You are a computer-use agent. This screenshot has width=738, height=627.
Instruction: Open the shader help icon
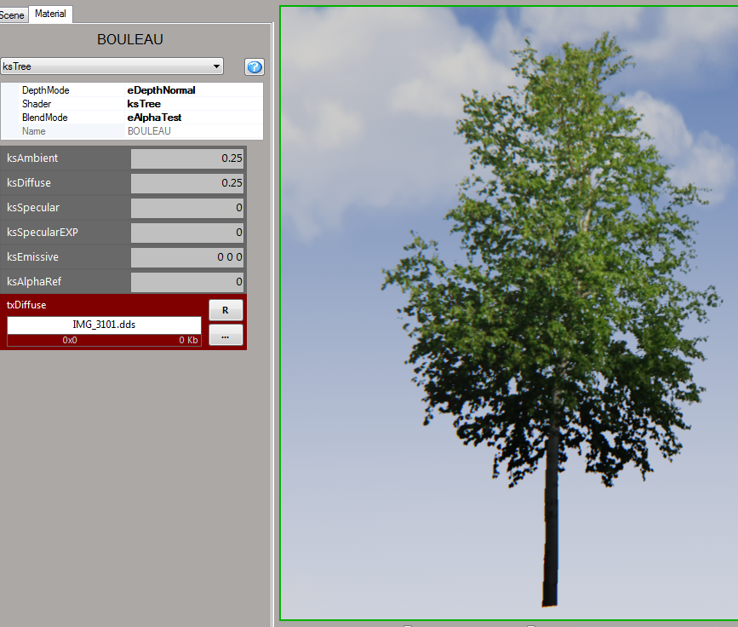[x=255, y=67]
